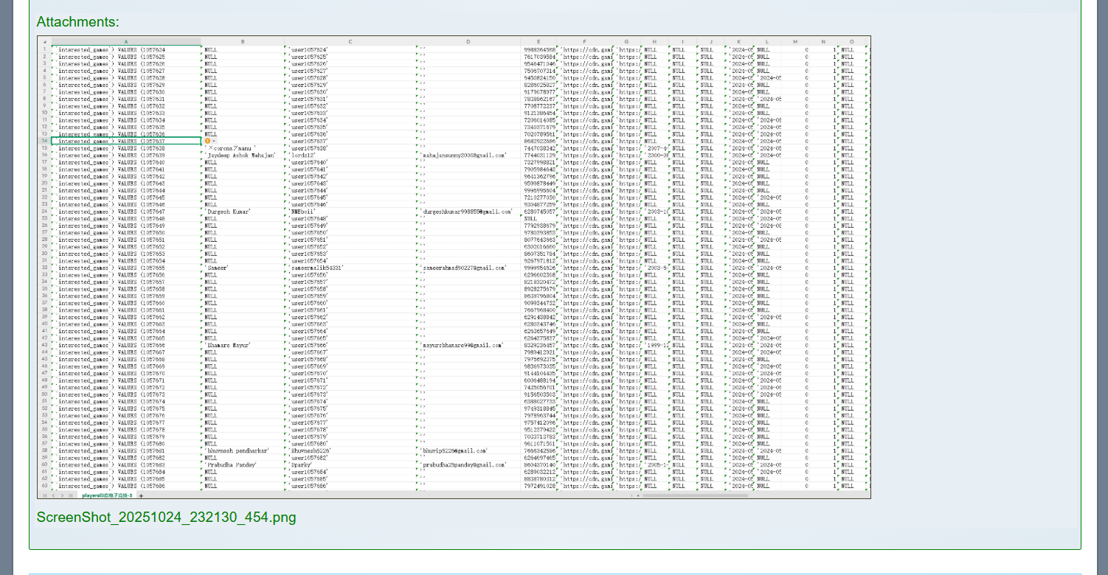The height and width of the screenshot is (575, 1108).
Task: Select column E header
Action: pos(539,42)
